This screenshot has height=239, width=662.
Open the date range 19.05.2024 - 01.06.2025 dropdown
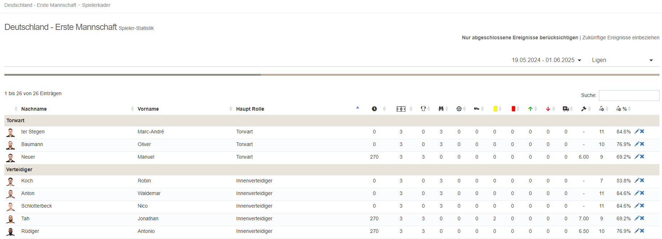tap(546, 60)
